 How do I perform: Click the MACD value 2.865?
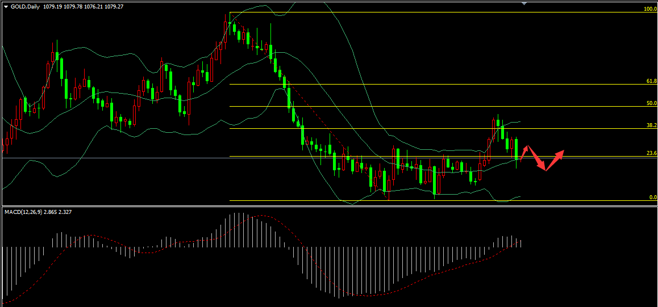50,212
